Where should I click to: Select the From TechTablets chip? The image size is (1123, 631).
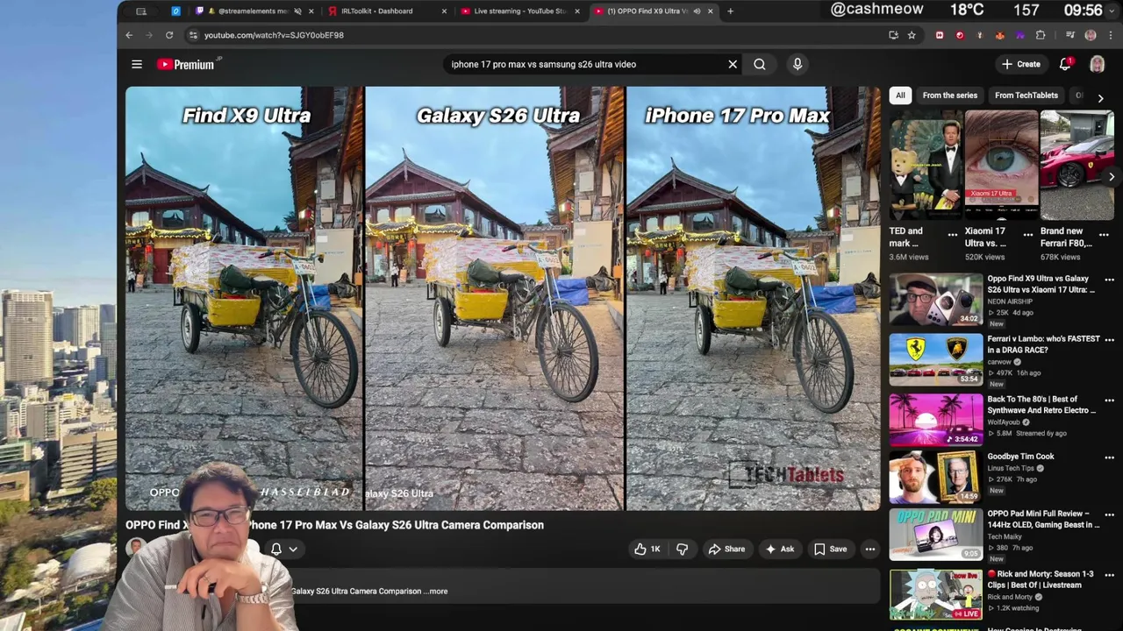[1026, 95]
